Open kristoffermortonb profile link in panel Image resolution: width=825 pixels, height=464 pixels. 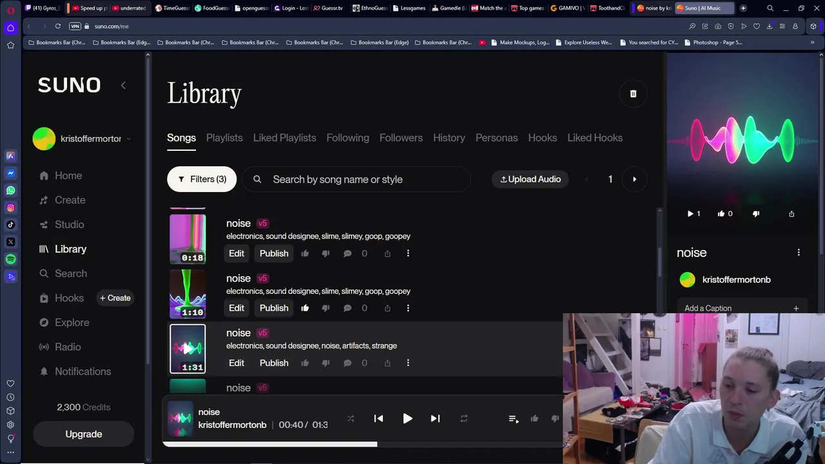point(736,280)
